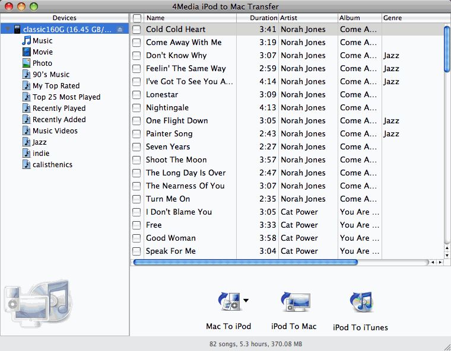This screenshot has width=451, height=351.
Task: Click the horizontal scrollbar left arrow
Action: click(433, 262)
